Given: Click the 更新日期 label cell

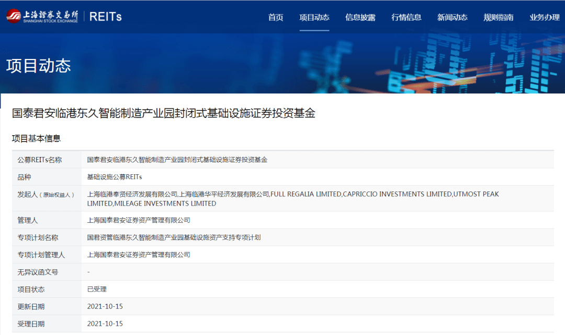Looking at the screenshot, I should (x=47, y=306).
